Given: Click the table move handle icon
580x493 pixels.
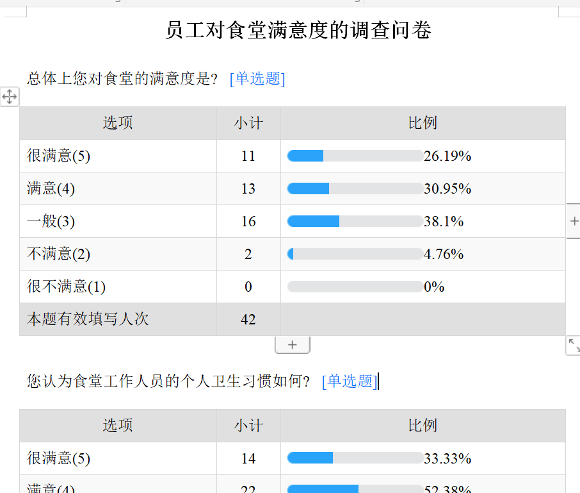Looking at the screenshot, I should 9,97.
